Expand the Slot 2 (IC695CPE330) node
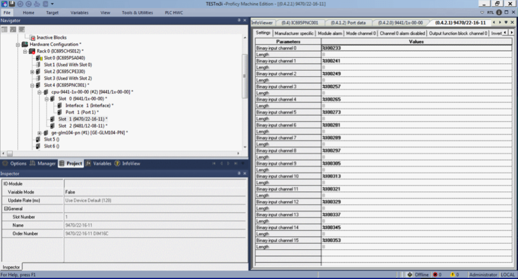 32,72
